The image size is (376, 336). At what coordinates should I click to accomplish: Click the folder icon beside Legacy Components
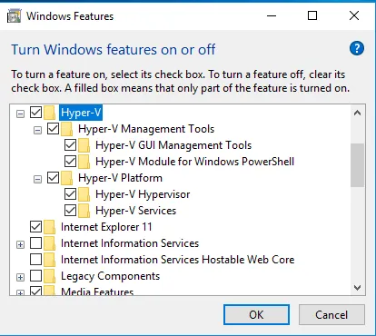50,276
